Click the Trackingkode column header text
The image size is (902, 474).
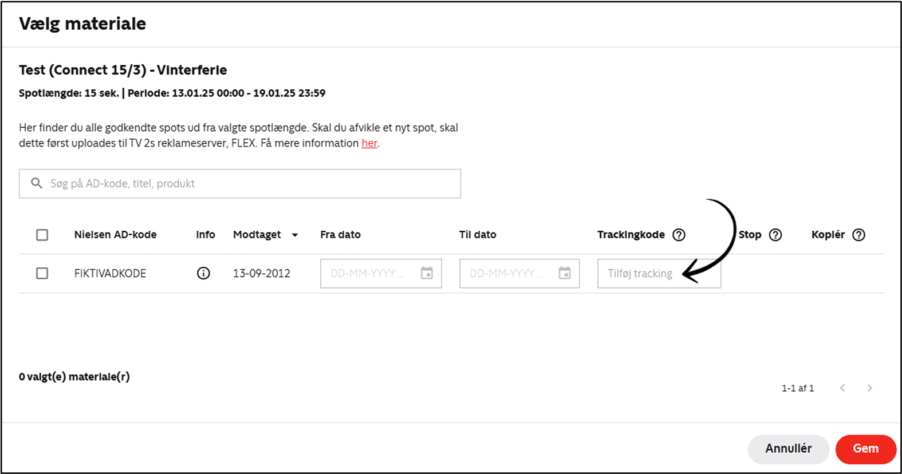631,235
